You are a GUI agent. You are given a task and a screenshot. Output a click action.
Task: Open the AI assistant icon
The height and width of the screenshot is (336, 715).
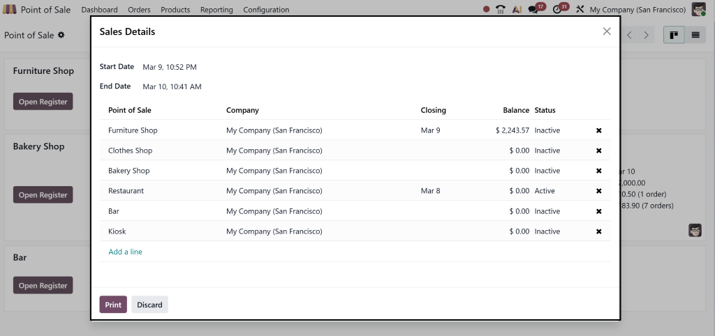(x=517, y=9)
